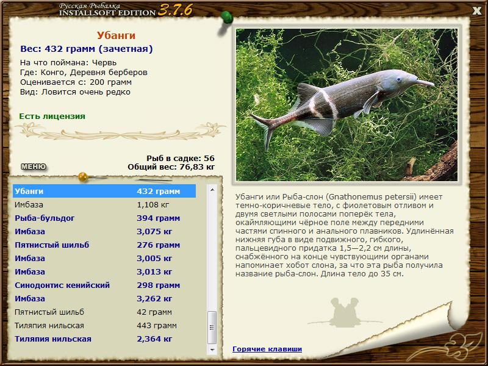The height and width of the screenshot is (366, 488).
Task: Close the fish cage window with X
Action: coord(477,11)
